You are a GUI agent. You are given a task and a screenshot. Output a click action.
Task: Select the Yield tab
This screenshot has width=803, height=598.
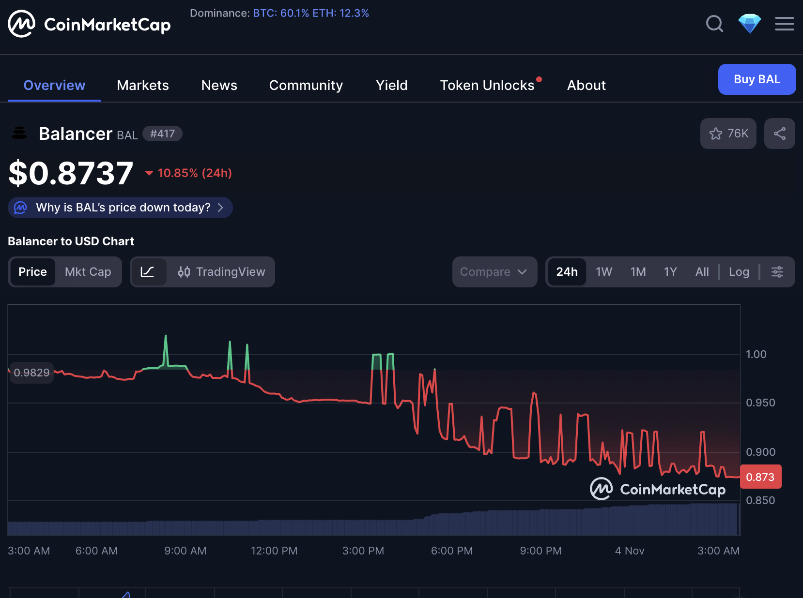click(x=391, y=85)
